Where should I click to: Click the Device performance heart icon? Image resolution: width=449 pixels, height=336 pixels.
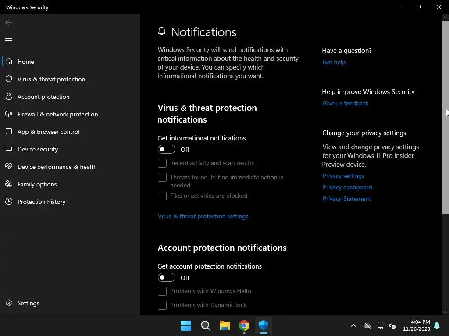[9, 166]
